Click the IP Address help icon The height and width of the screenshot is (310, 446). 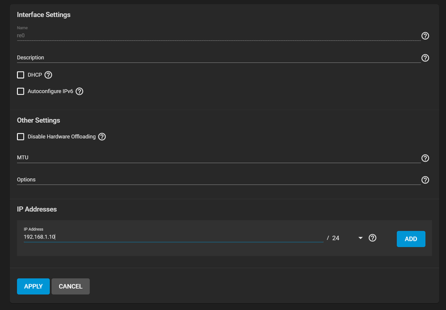tap(372, 238)
